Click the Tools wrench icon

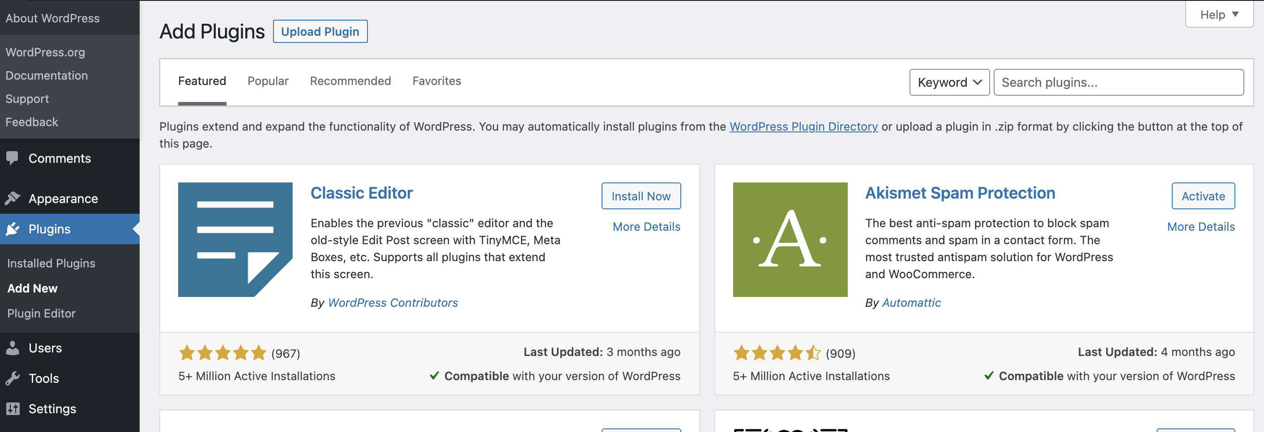pos(12,378)
